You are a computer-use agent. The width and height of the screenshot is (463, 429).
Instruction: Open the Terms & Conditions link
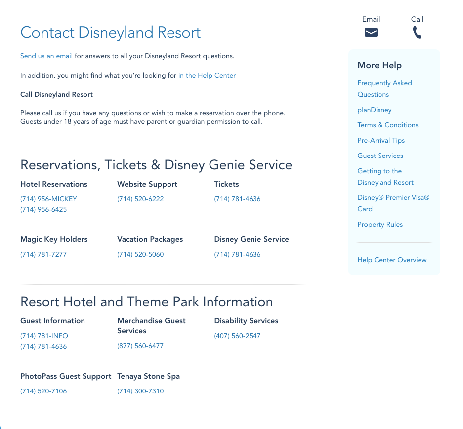[x=388, y=125]
